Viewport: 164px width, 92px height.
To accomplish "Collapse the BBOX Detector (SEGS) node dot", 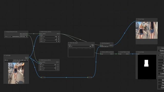I will (40, 32).
